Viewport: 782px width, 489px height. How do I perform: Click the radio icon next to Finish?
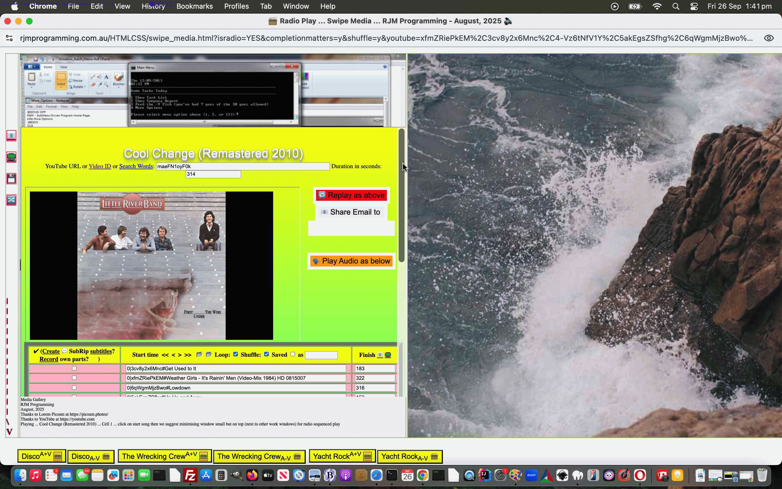click(388, 355)
